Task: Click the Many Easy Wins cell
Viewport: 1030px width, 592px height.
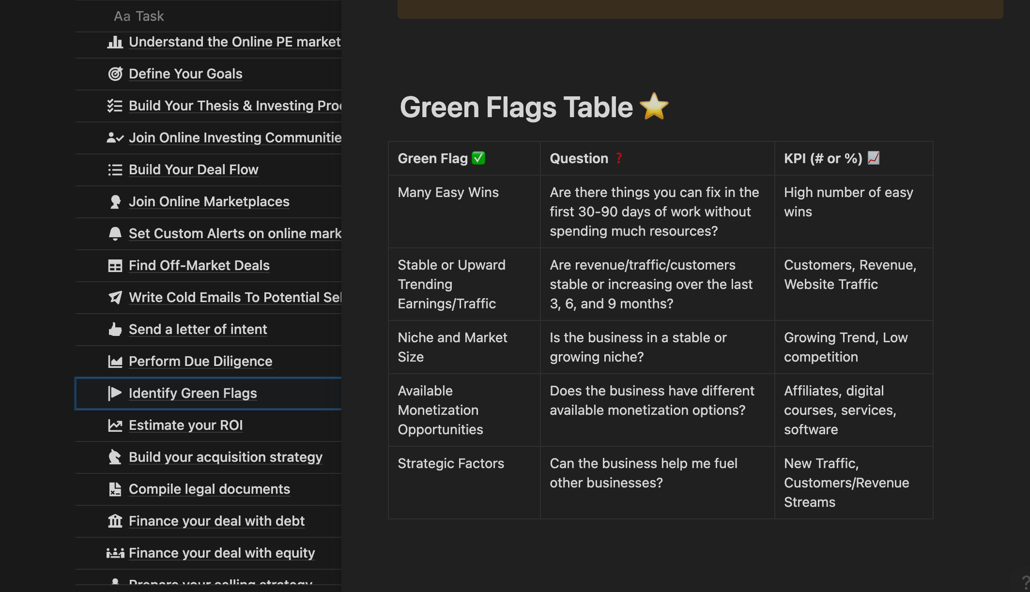Action: [464, 212]
